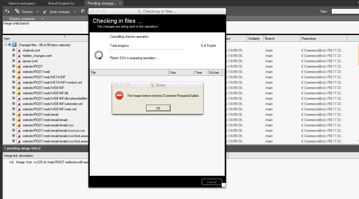Viewport: 359px width, 199px height.
Task: Click the WEB-INF/lib folder icon
Action: pos(19,93)
